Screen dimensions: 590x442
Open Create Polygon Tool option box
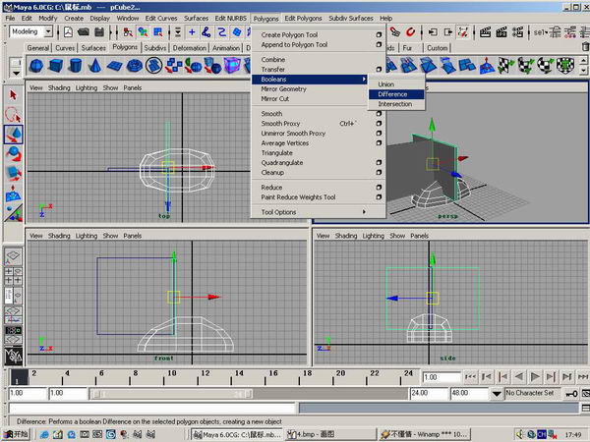(x=379, y=34)
